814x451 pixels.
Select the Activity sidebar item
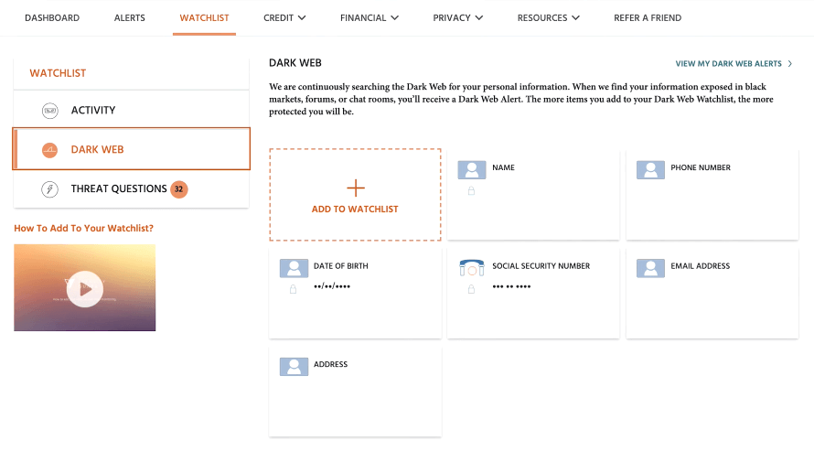click(x=132, y=110)
